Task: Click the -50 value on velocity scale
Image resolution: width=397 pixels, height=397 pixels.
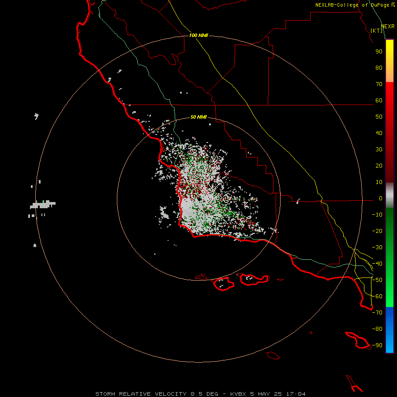Action: pos(377,280)
